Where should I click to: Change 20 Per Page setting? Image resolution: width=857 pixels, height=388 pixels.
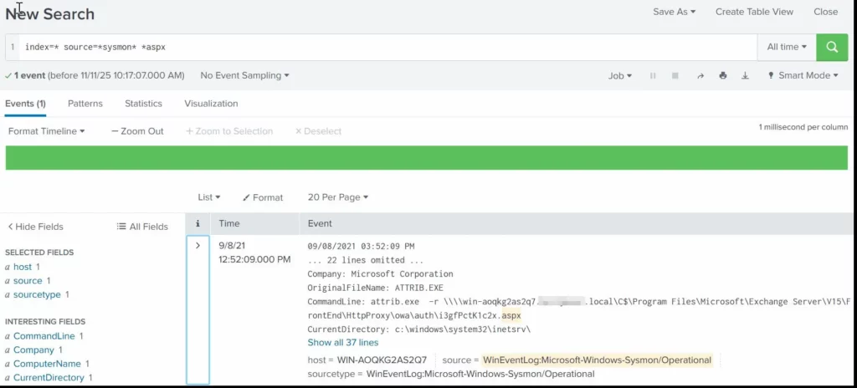click(x=338, y=197)
